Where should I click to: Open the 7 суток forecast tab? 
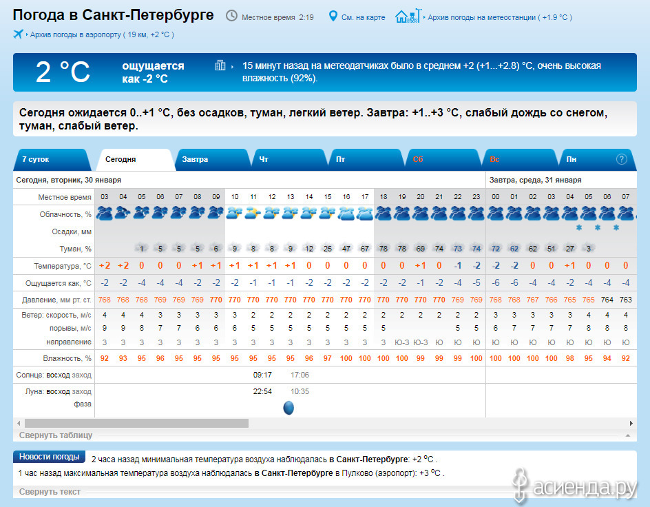coord(52,160)
